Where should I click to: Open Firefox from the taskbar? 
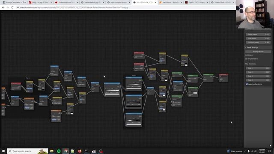click(x=80, y=151)
